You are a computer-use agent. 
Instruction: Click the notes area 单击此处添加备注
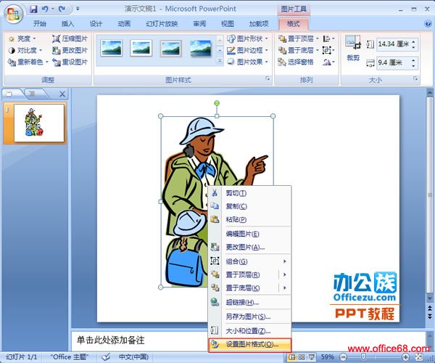click(110, 340)
